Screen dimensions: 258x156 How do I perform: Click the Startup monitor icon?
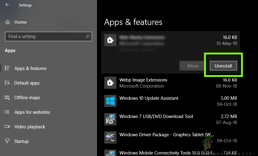click(x=7, y=141)
